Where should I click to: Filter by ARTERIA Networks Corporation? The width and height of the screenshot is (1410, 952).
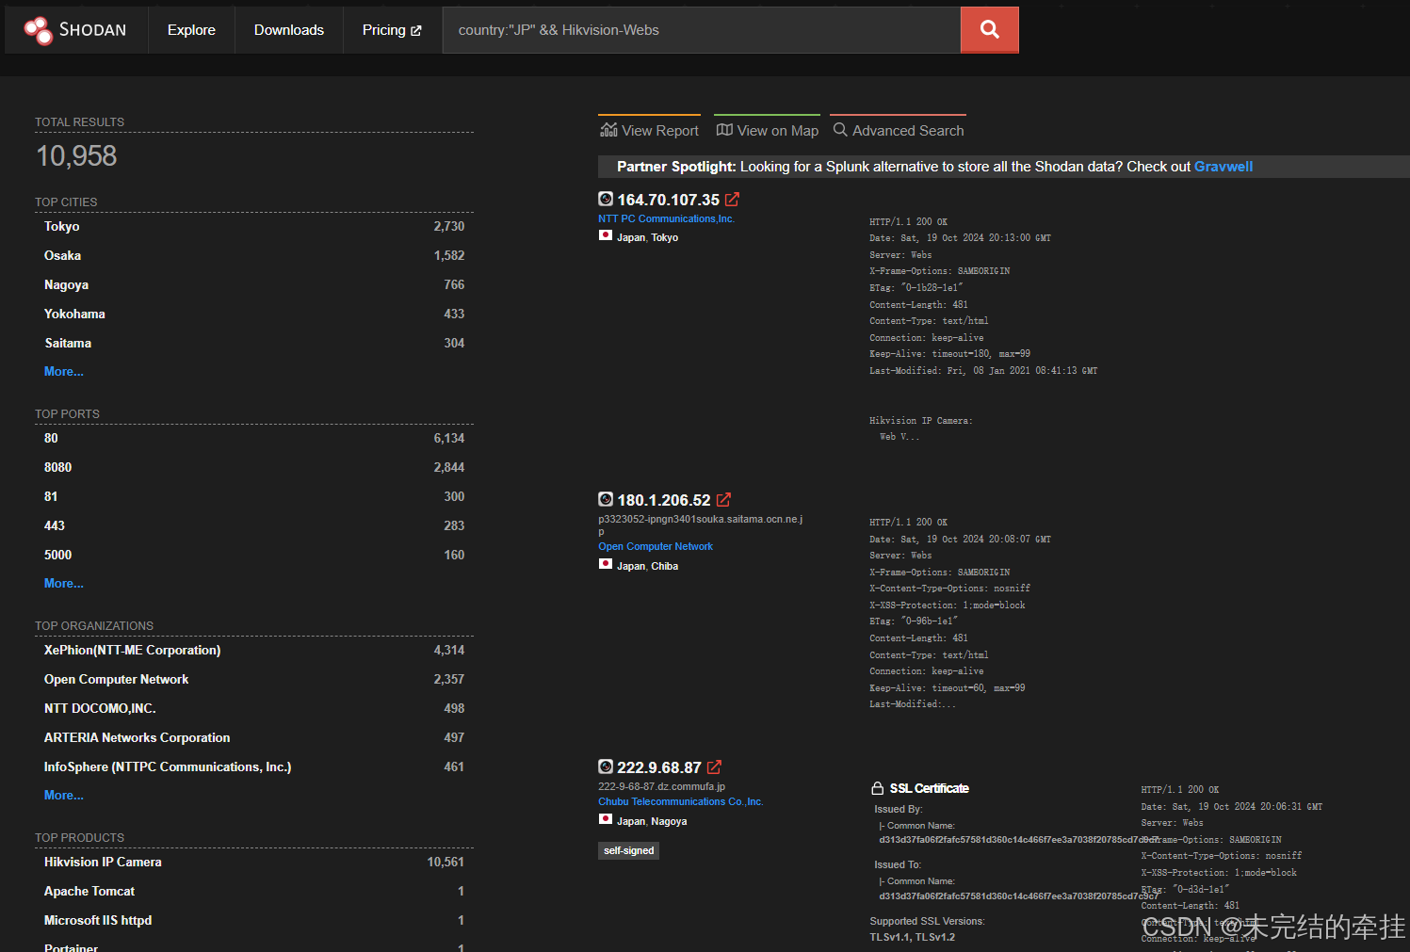point(254,737)
